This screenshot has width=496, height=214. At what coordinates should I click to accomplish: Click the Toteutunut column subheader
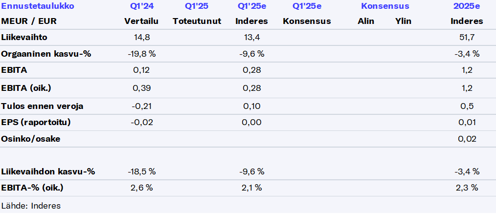pos(197,21)
